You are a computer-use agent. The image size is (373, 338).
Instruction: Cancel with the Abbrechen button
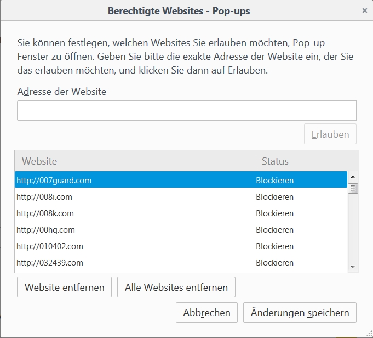206,313
